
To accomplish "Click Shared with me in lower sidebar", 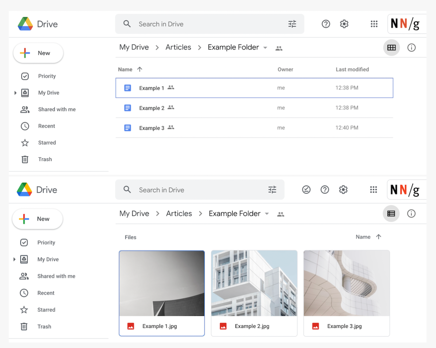I will pos(56,276).
